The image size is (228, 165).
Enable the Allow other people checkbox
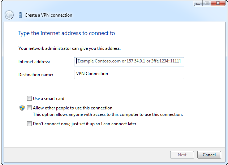29,108
